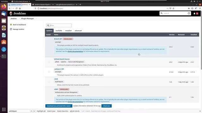Toggle Match Case in find bar
The height and width of the screenshot is (113, 202).
(51, 111)
